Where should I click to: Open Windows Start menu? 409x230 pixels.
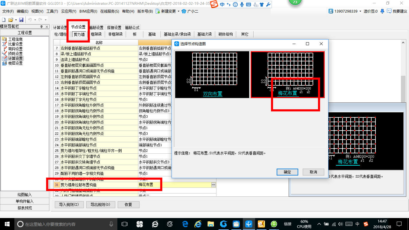(x=7, y=224)
